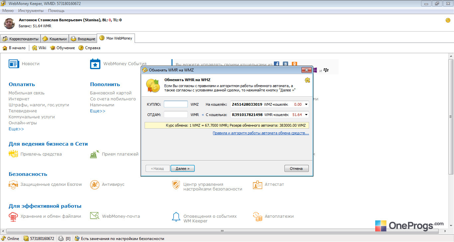Click the Аттестат certificate icon
This screenshot has height=242, width=454.
pos(258,185)
